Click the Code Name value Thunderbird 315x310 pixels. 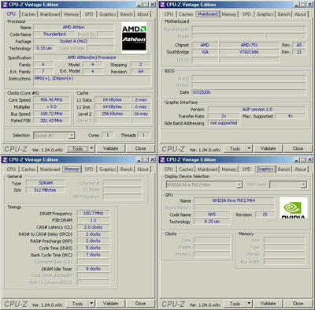(x=54, y=34)
